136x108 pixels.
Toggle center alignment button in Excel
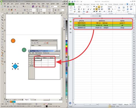tap(96, 9)
